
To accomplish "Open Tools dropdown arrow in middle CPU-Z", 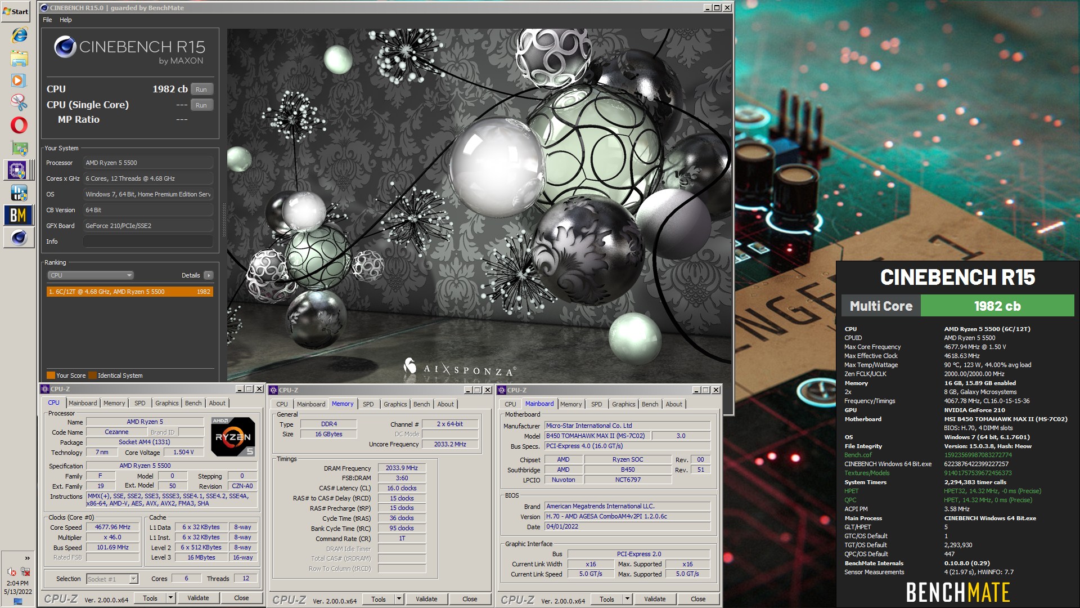I will (399, 600).
